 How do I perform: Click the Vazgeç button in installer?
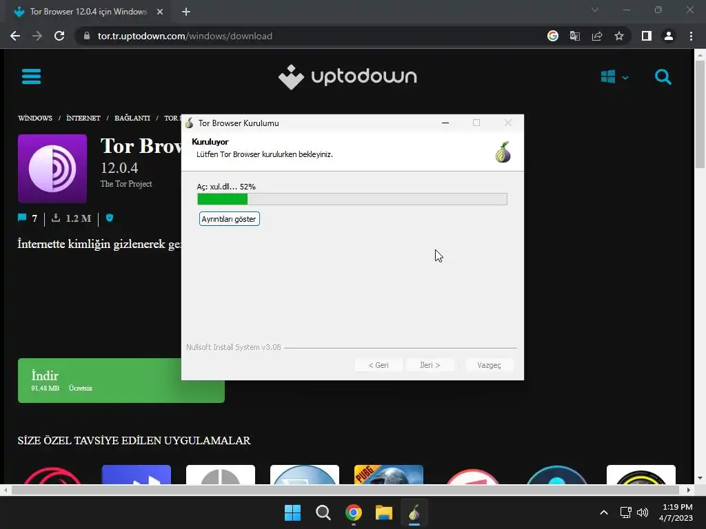(489, 365)
